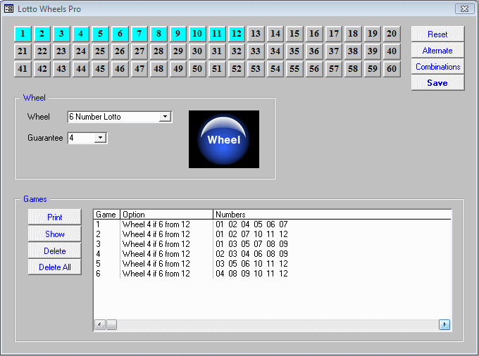Click the Show button
Screen dimensions: 479x356
pyautogui.click(x=55, y=234)
